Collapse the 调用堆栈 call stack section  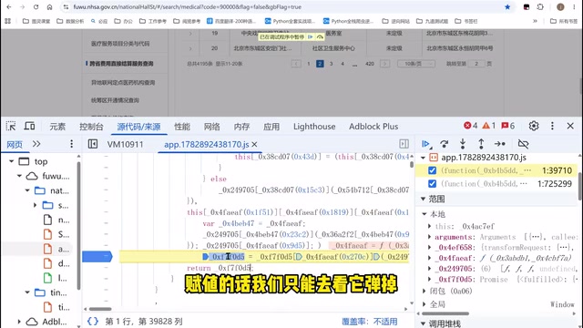(x=423, y=323)
